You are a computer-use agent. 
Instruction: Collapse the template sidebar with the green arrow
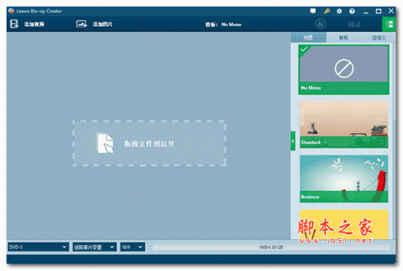293,141
